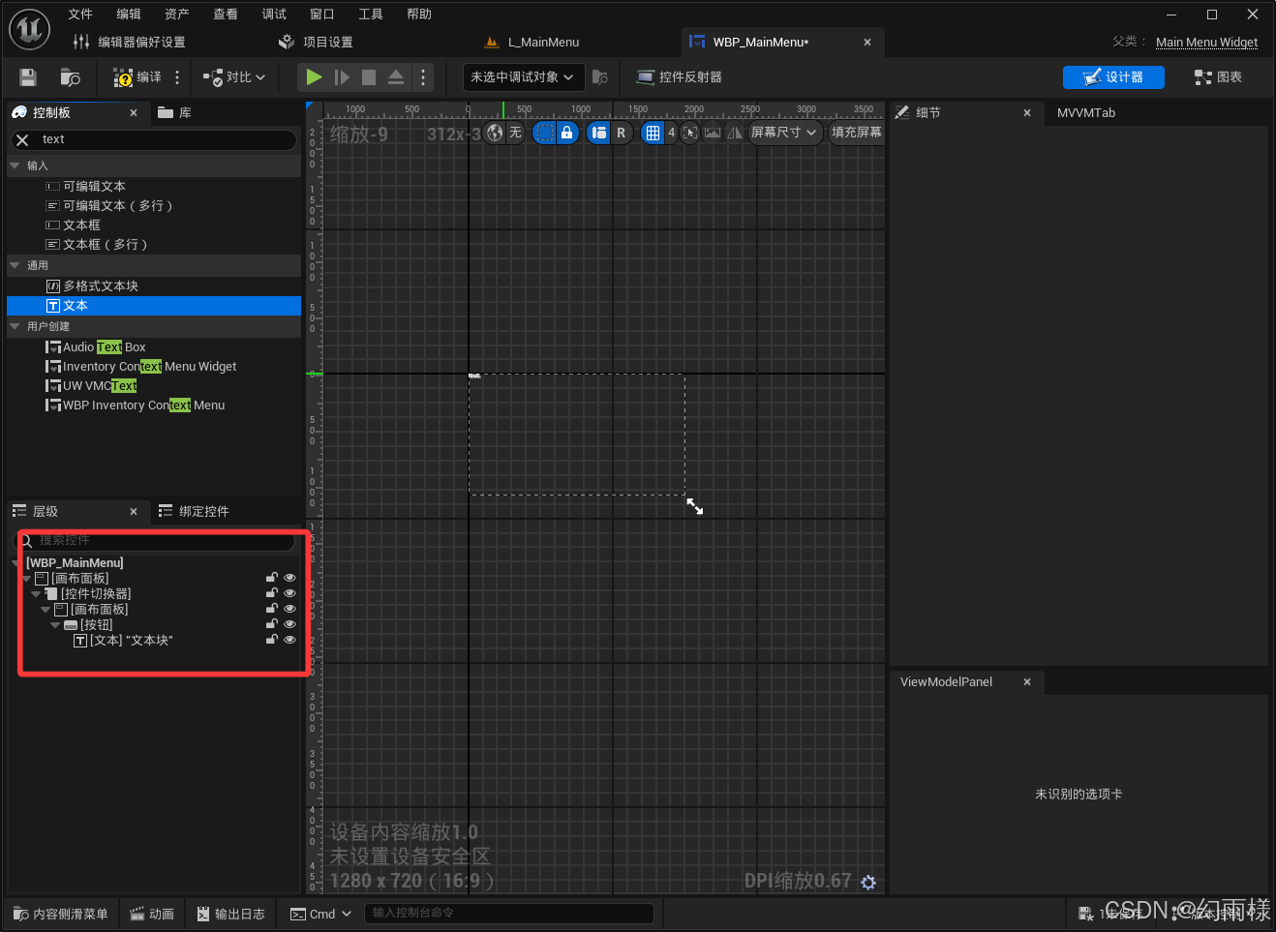The image size is (1276, 932).
Task: Collapse the 通用 category
Action: (15, 265)
